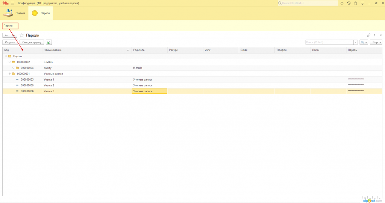Screen dimensions: 385x203
Task: Click the 1C logo icon
Action: (5, 3)
